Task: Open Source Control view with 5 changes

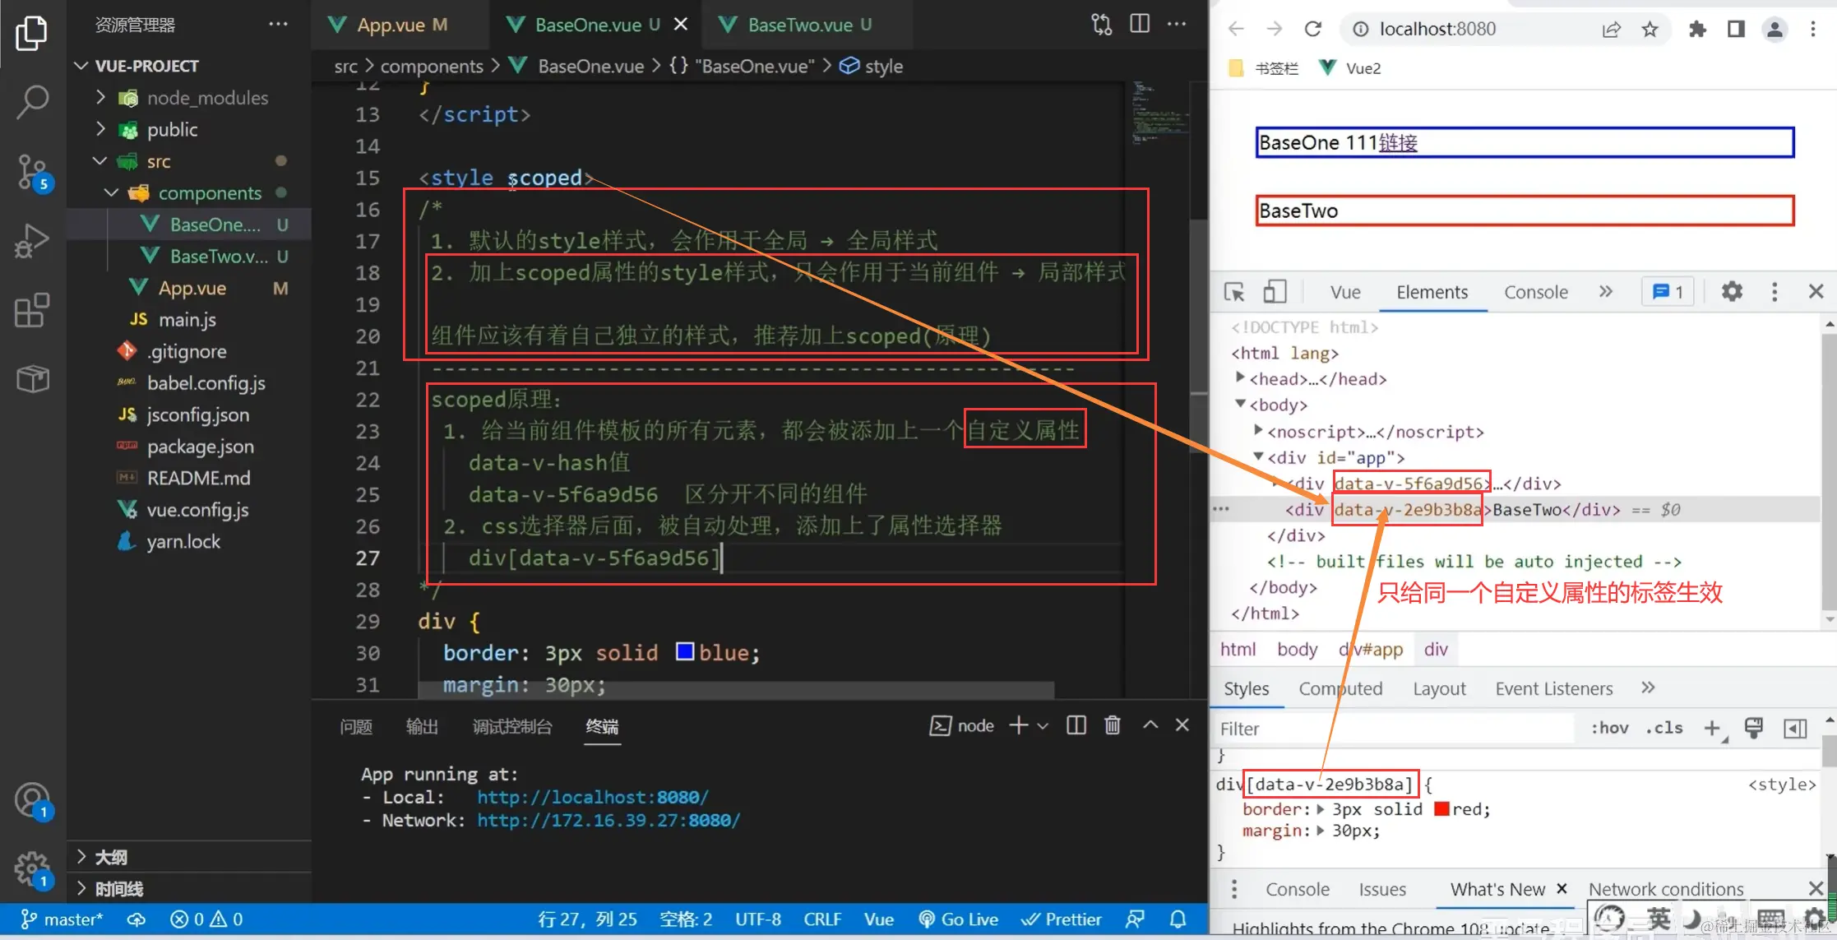Action: tap(34, 173)
